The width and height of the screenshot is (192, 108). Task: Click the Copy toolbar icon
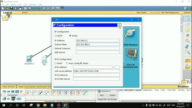click(25, 8)
